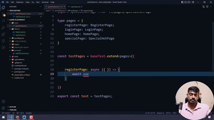214x120 pixels.
Task: Open the Extensions view
Action: point(3,34)
